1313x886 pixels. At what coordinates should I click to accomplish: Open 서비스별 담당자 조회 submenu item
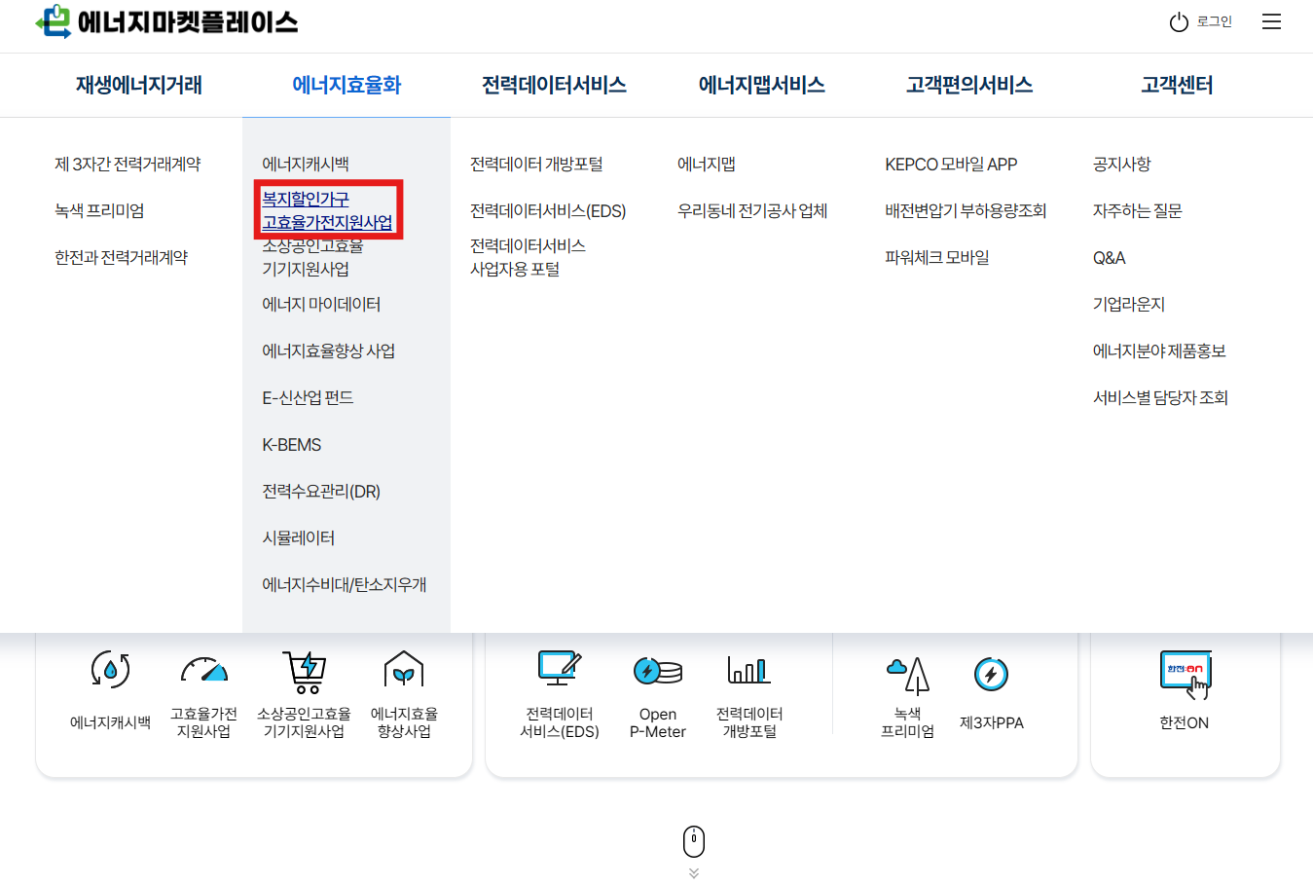pos(1160,398)
